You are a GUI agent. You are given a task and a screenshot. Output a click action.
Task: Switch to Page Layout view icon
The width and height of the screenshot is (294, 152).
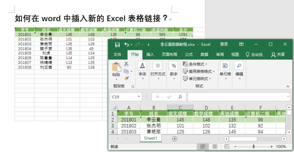[215, 147]
